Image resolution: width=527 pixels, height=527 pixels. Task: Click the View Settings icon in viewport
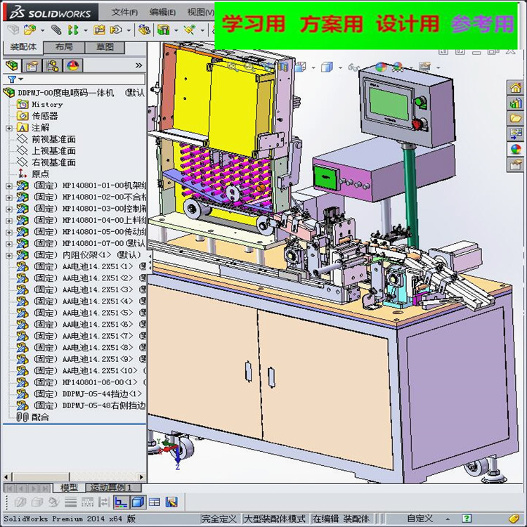click(425, 67)
